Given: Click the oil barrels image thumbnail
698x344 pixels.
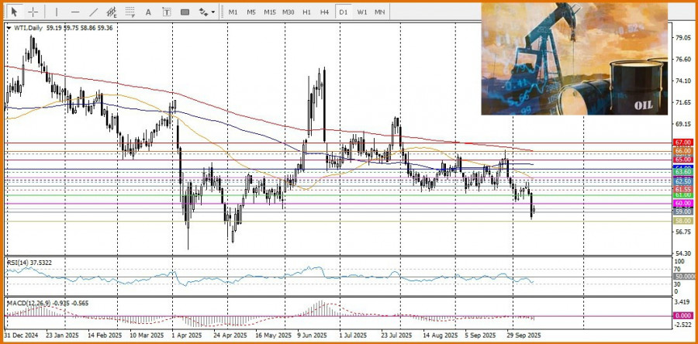Looking at the screenshot, I should click(575, 58).
